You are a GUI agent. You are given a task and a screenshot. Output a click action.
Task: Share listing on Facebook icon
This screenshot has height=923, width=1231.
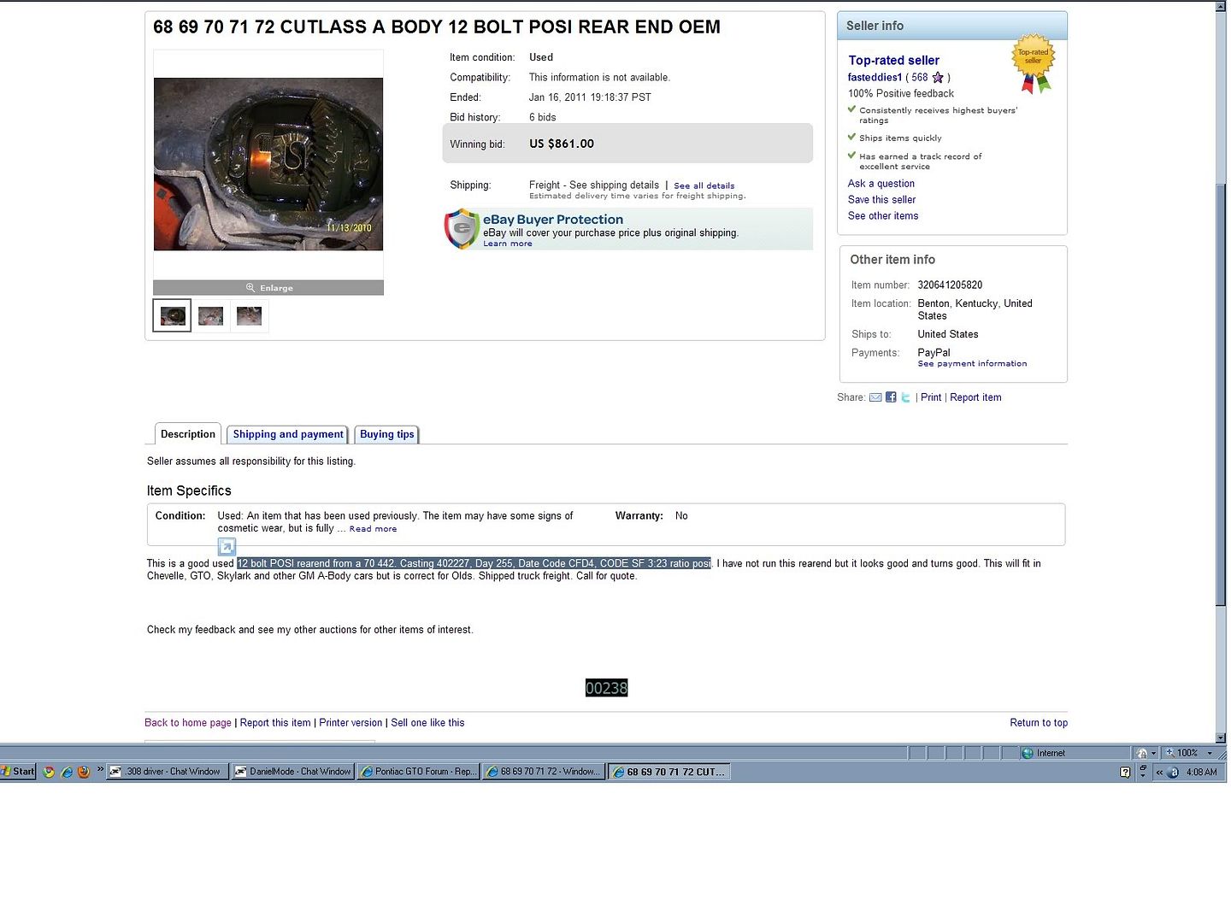coord(891,397)
